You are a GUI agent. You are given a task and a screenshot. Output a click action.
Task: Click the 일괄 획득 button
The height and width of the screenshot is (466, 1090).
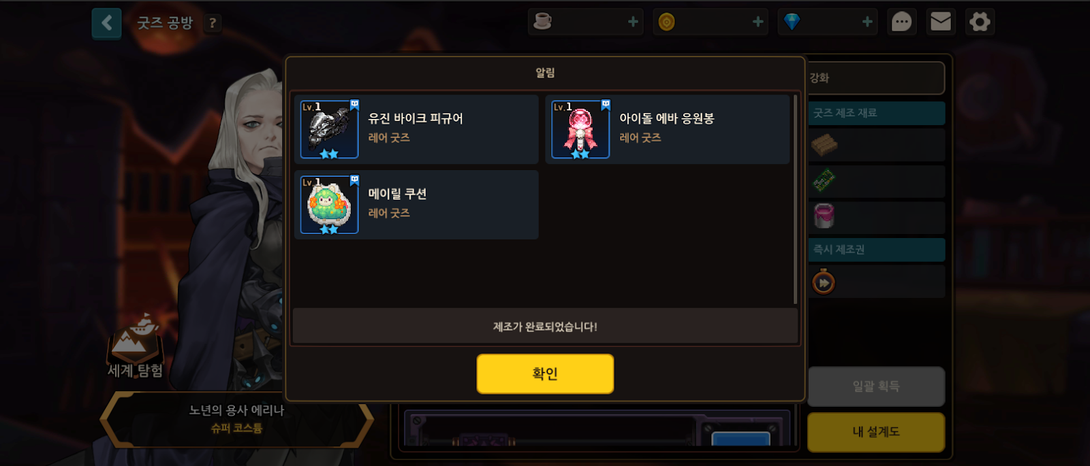point(876,386)
